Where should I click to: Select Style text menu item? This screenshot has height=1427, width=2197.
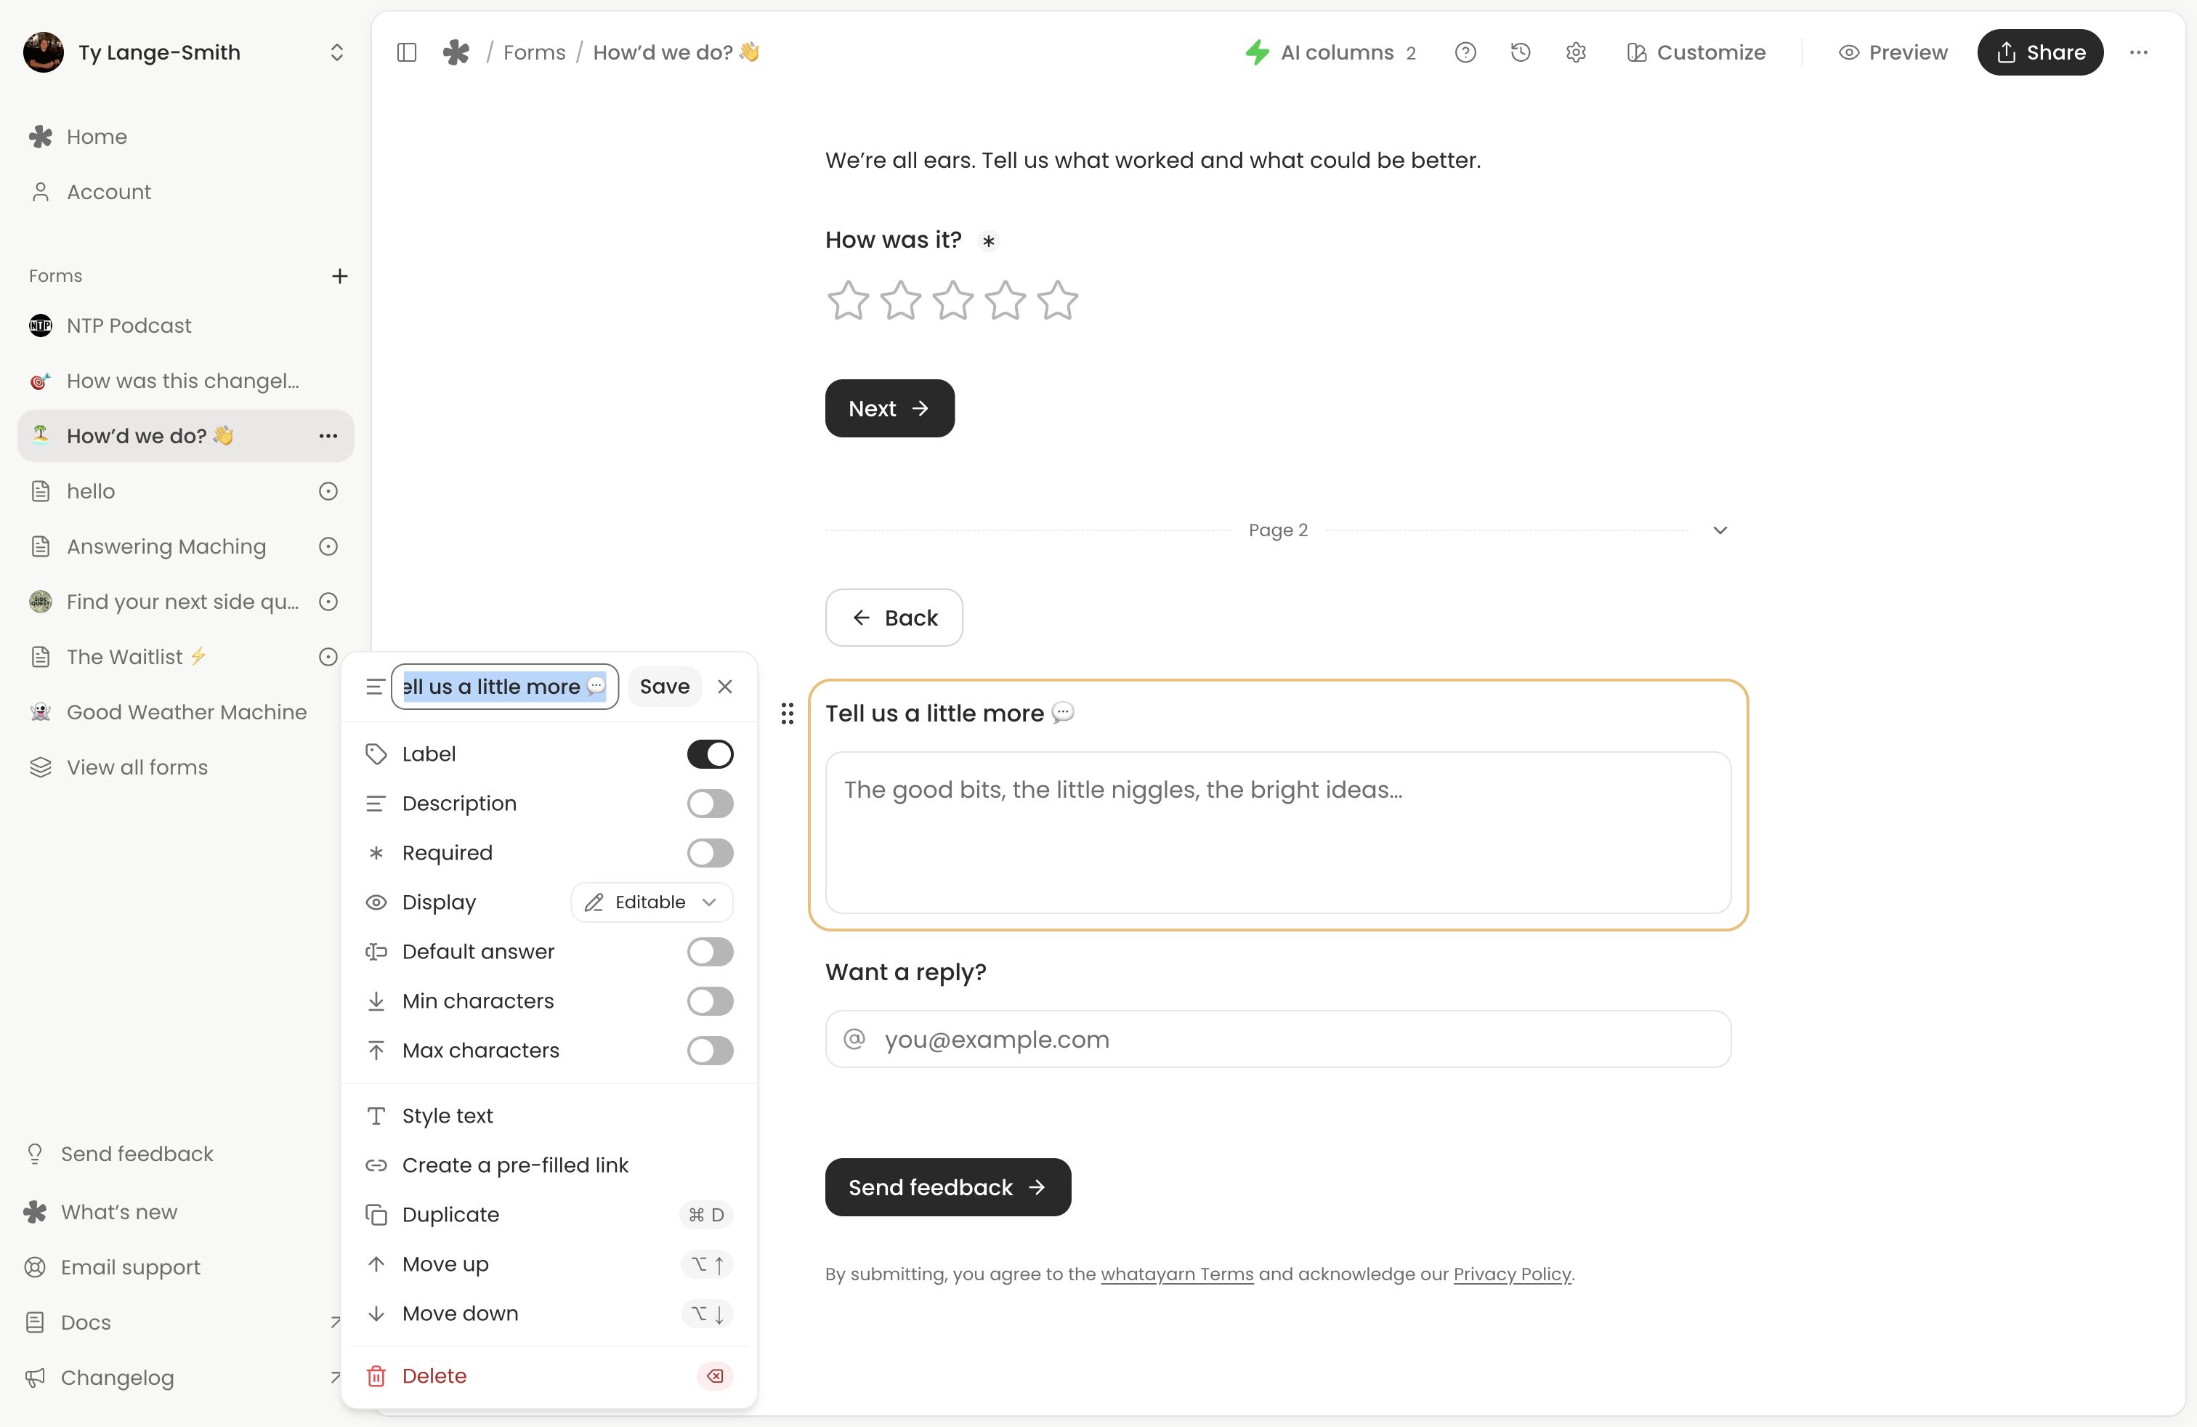[549, 1116]
